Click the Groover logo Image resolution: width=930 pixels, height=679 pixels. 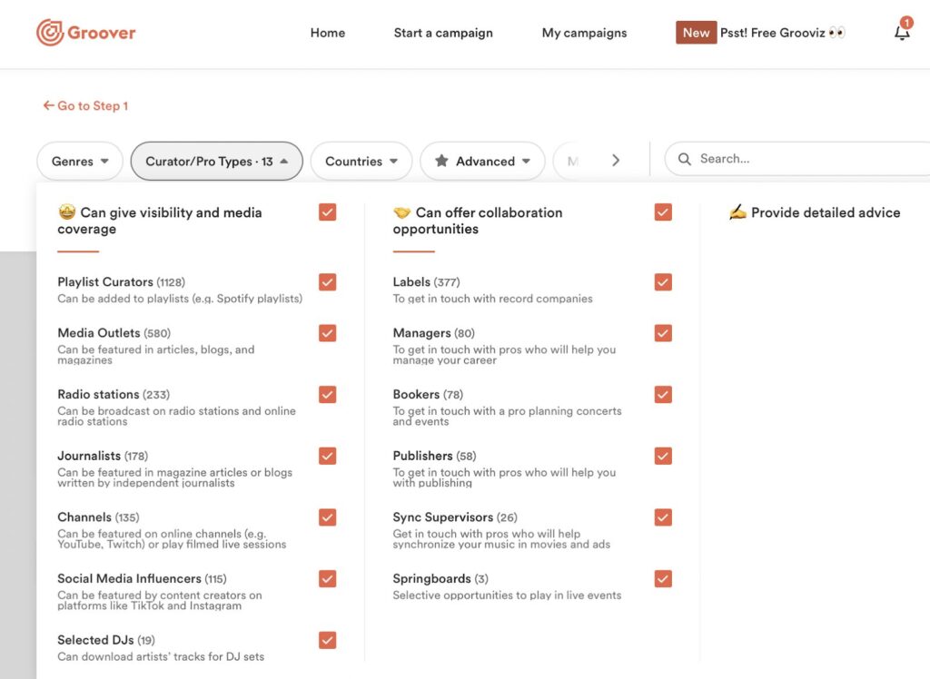[x=85, y=32]
